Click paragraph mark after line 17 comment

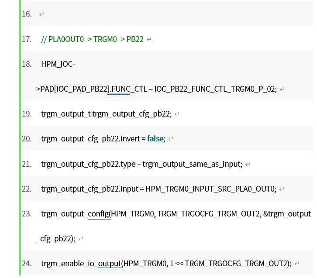[x=149, y=39]
